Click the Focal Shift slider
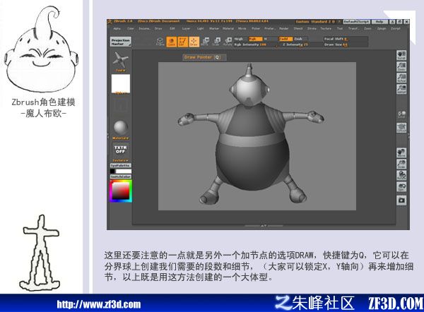The image size is (424, 312). 346,39
